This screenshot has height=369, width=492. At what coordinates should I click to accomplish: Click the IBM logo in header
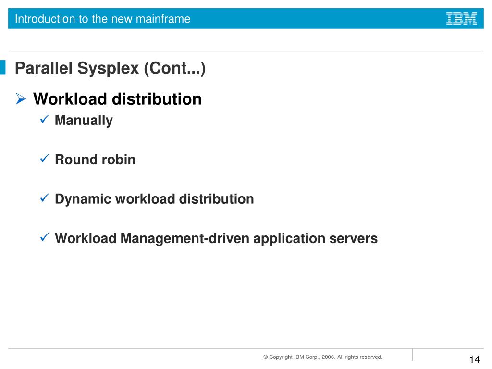462,19
